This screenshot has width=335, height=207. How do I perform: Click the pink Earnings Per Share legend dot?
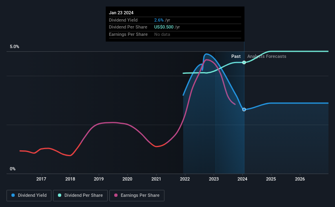click(116, 195)
